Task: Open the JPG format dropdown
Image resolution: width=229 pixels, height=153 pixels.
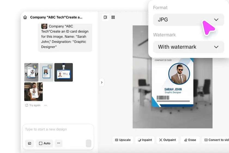Action: pyautogui.click(x=189, y=20)
